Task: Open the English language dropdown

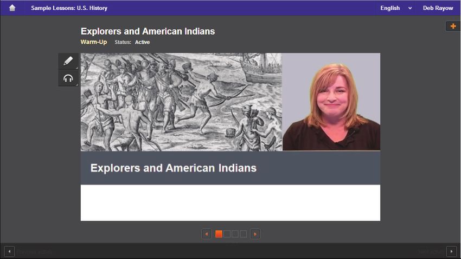Action: point(396,8)
